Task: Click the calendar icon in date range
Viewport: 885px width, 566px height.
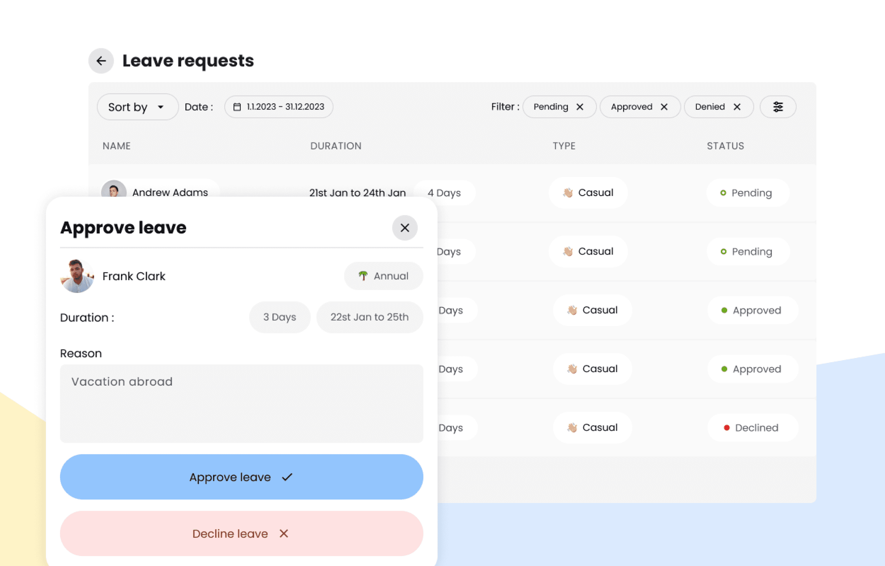Action: tap(237, 107)
